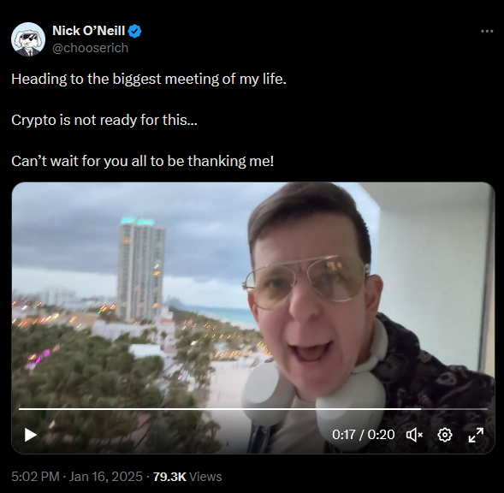Viewport: 504px width, 493px height.
Task: Seek to the middle of the video progress bar
Action: [253, 409]
